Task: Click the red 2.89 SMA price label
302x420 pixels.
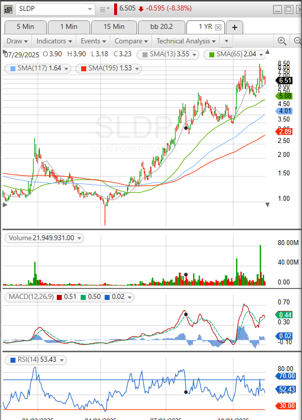Action: (285, 132)
